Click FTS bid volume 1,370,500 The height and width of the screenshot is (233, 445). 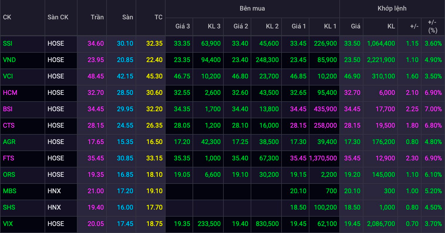tap(323, 158)
